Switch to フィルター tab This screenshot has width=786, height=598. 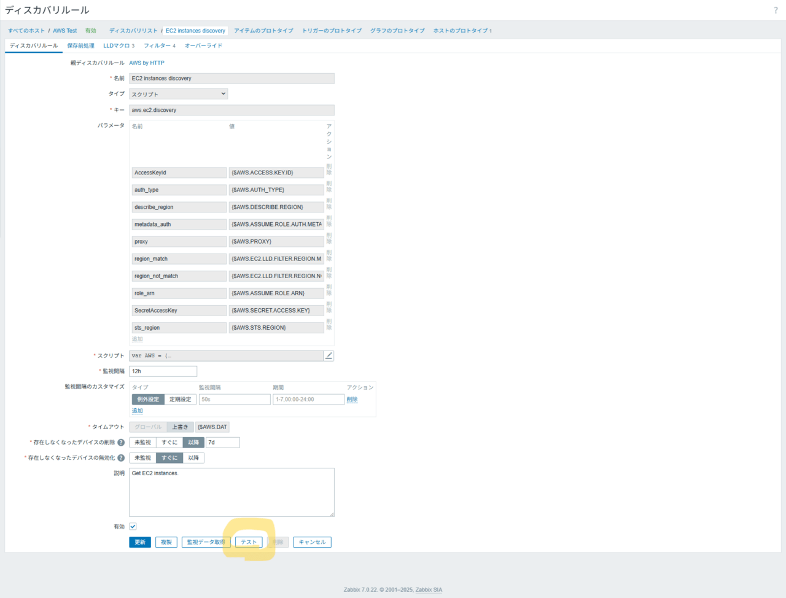click(160, 45)
